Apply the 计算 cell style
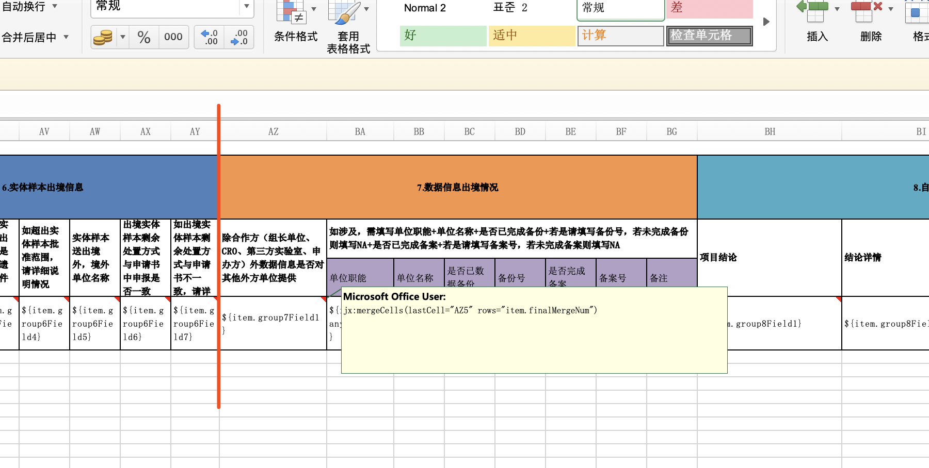Image resolution: width=929 pixels, height=468 pixels. [x=620, y=36]
